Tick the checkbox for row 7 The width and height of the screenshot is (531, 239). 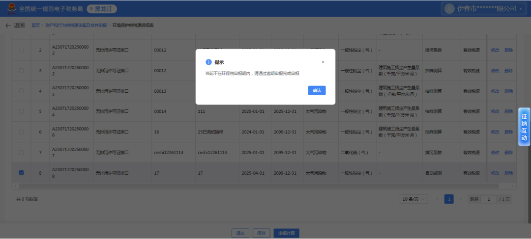21,153
